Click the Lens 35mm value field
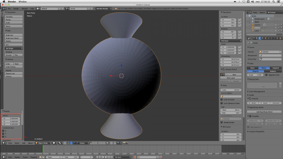Viewport: 283px width, 159px height. pos(231,90)
